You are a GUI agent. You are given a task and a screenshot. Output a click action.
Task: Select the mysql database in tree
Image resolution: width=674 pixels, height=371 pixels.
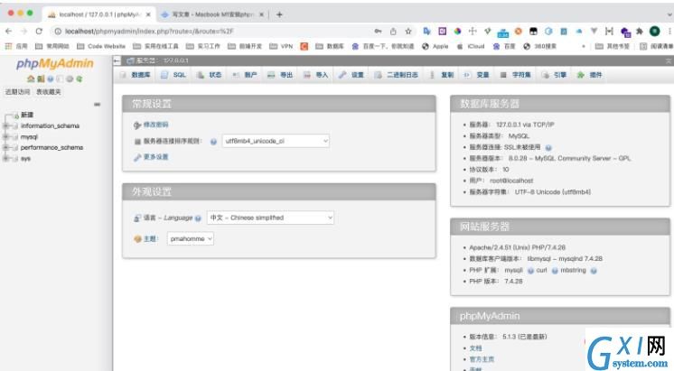pos(29,137)
